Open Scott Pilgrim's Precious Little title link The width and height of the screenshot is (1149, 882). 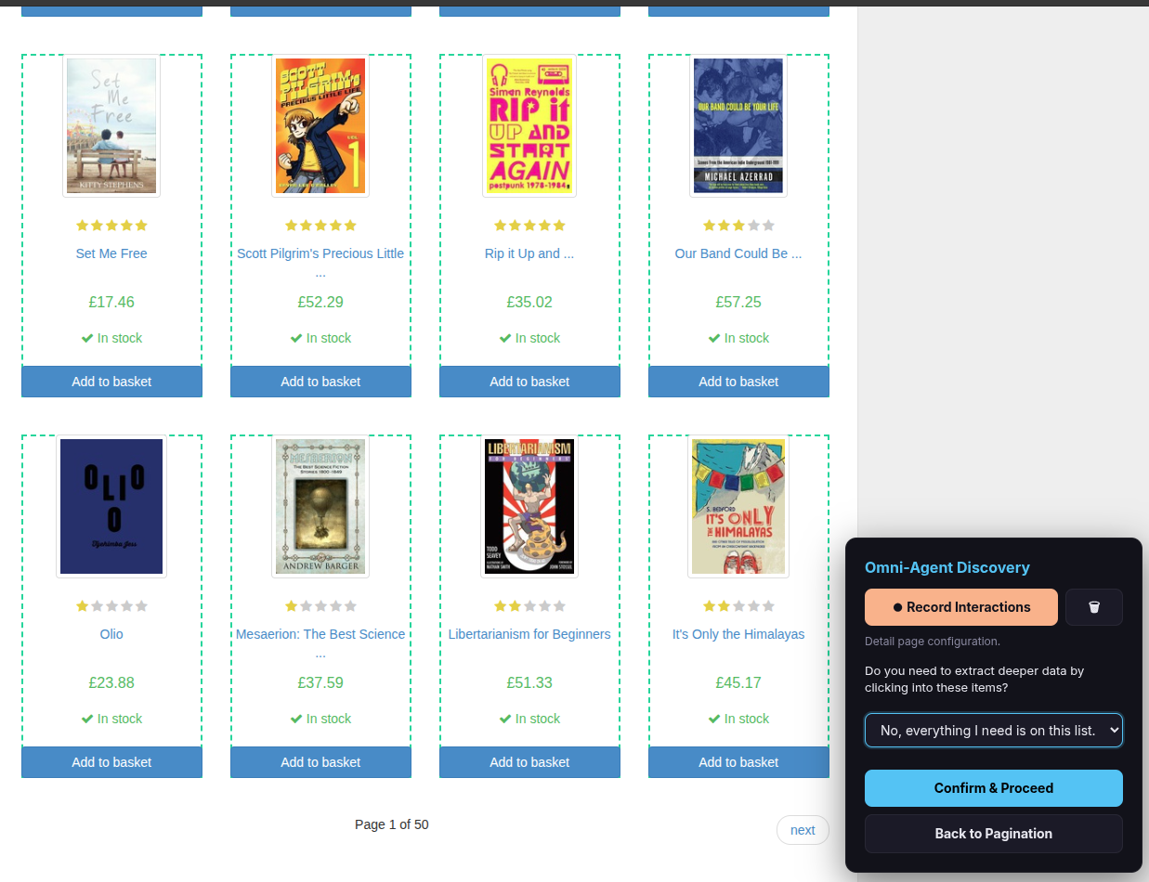(x=320, y=253)
